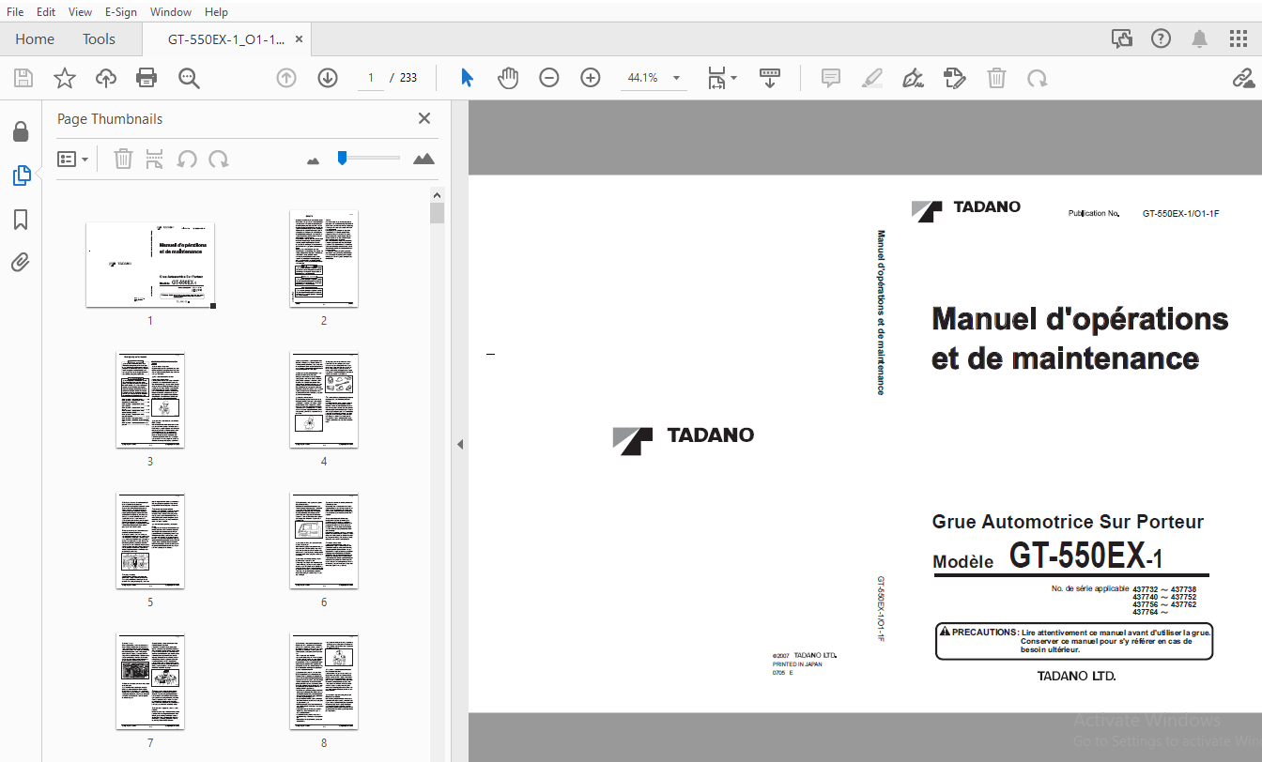This screenshot has width=1262, height=762.
Task: Share a link to this file
Action: (1243, 78)
